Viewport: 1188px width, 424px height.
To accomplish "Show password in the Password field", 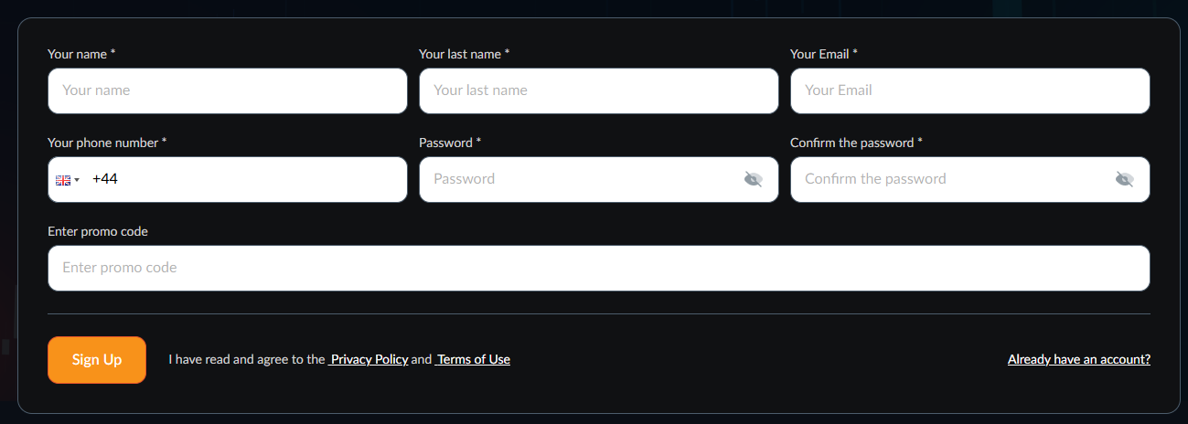I will 753,179.
